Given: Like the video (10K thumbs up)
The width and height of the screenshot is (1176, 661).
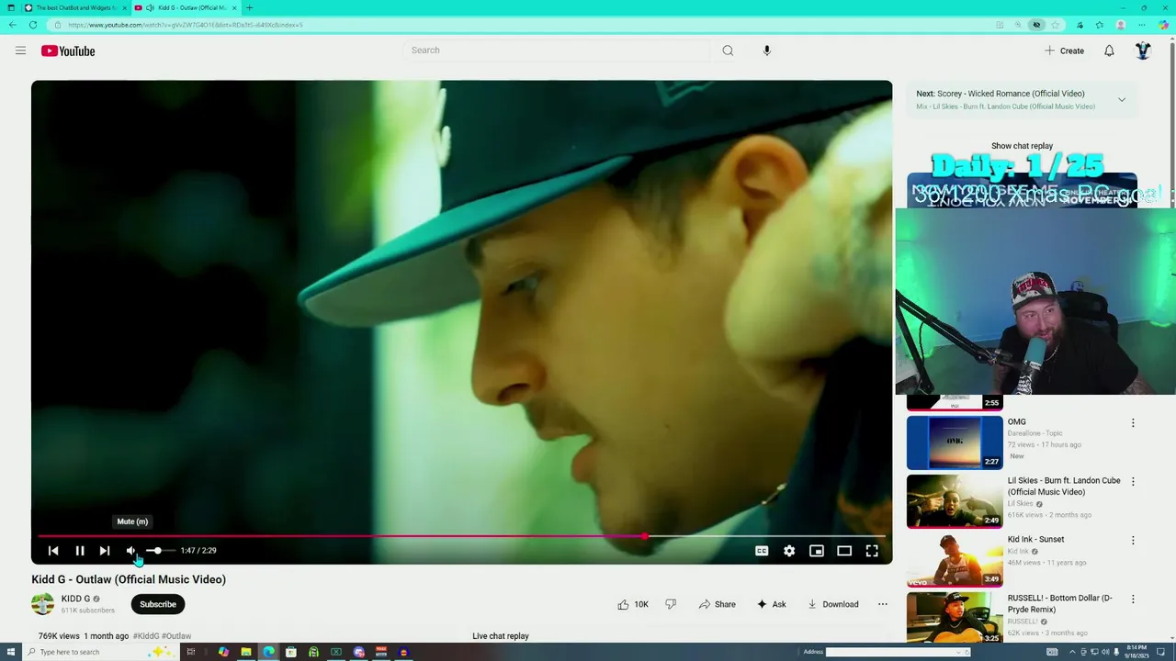Looking at the screenshot, I should click(633, 604).
